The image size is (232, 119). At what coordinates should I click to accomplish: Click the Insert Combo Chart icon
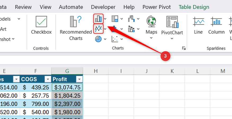(x=132, y=29)
